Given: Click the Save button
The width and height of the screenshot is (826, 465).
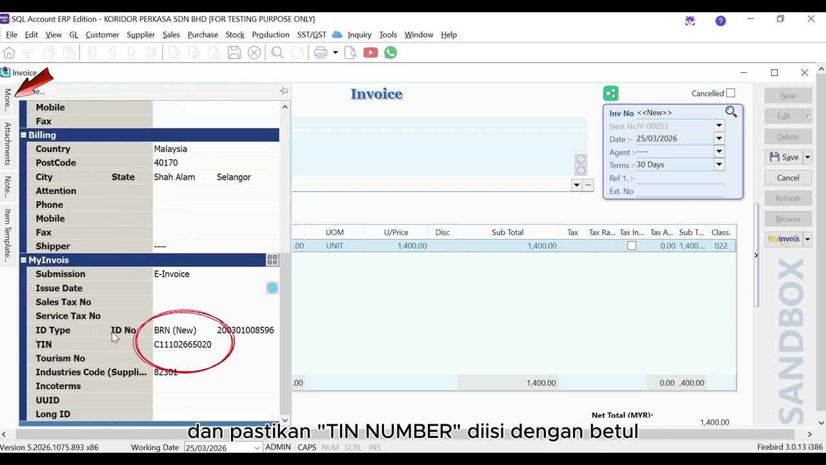Looking at the screenshot, I should 783,157.
